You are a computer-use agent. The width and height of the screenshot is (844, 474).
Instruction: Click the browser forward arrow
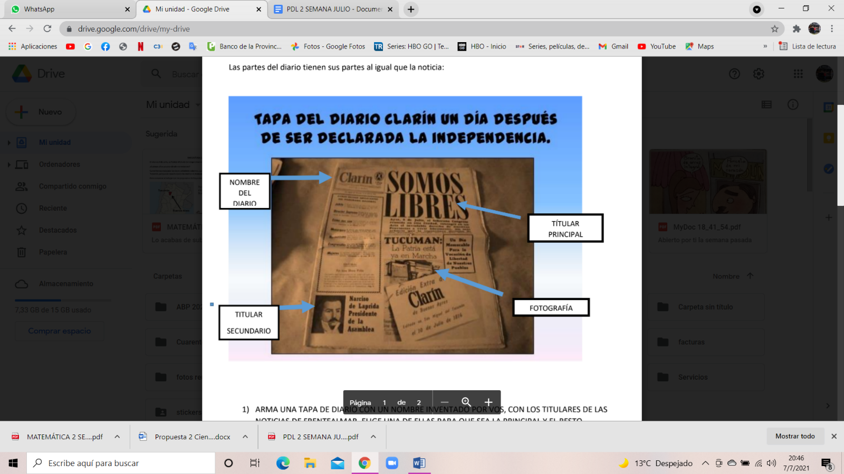click(x=30, y=28)
